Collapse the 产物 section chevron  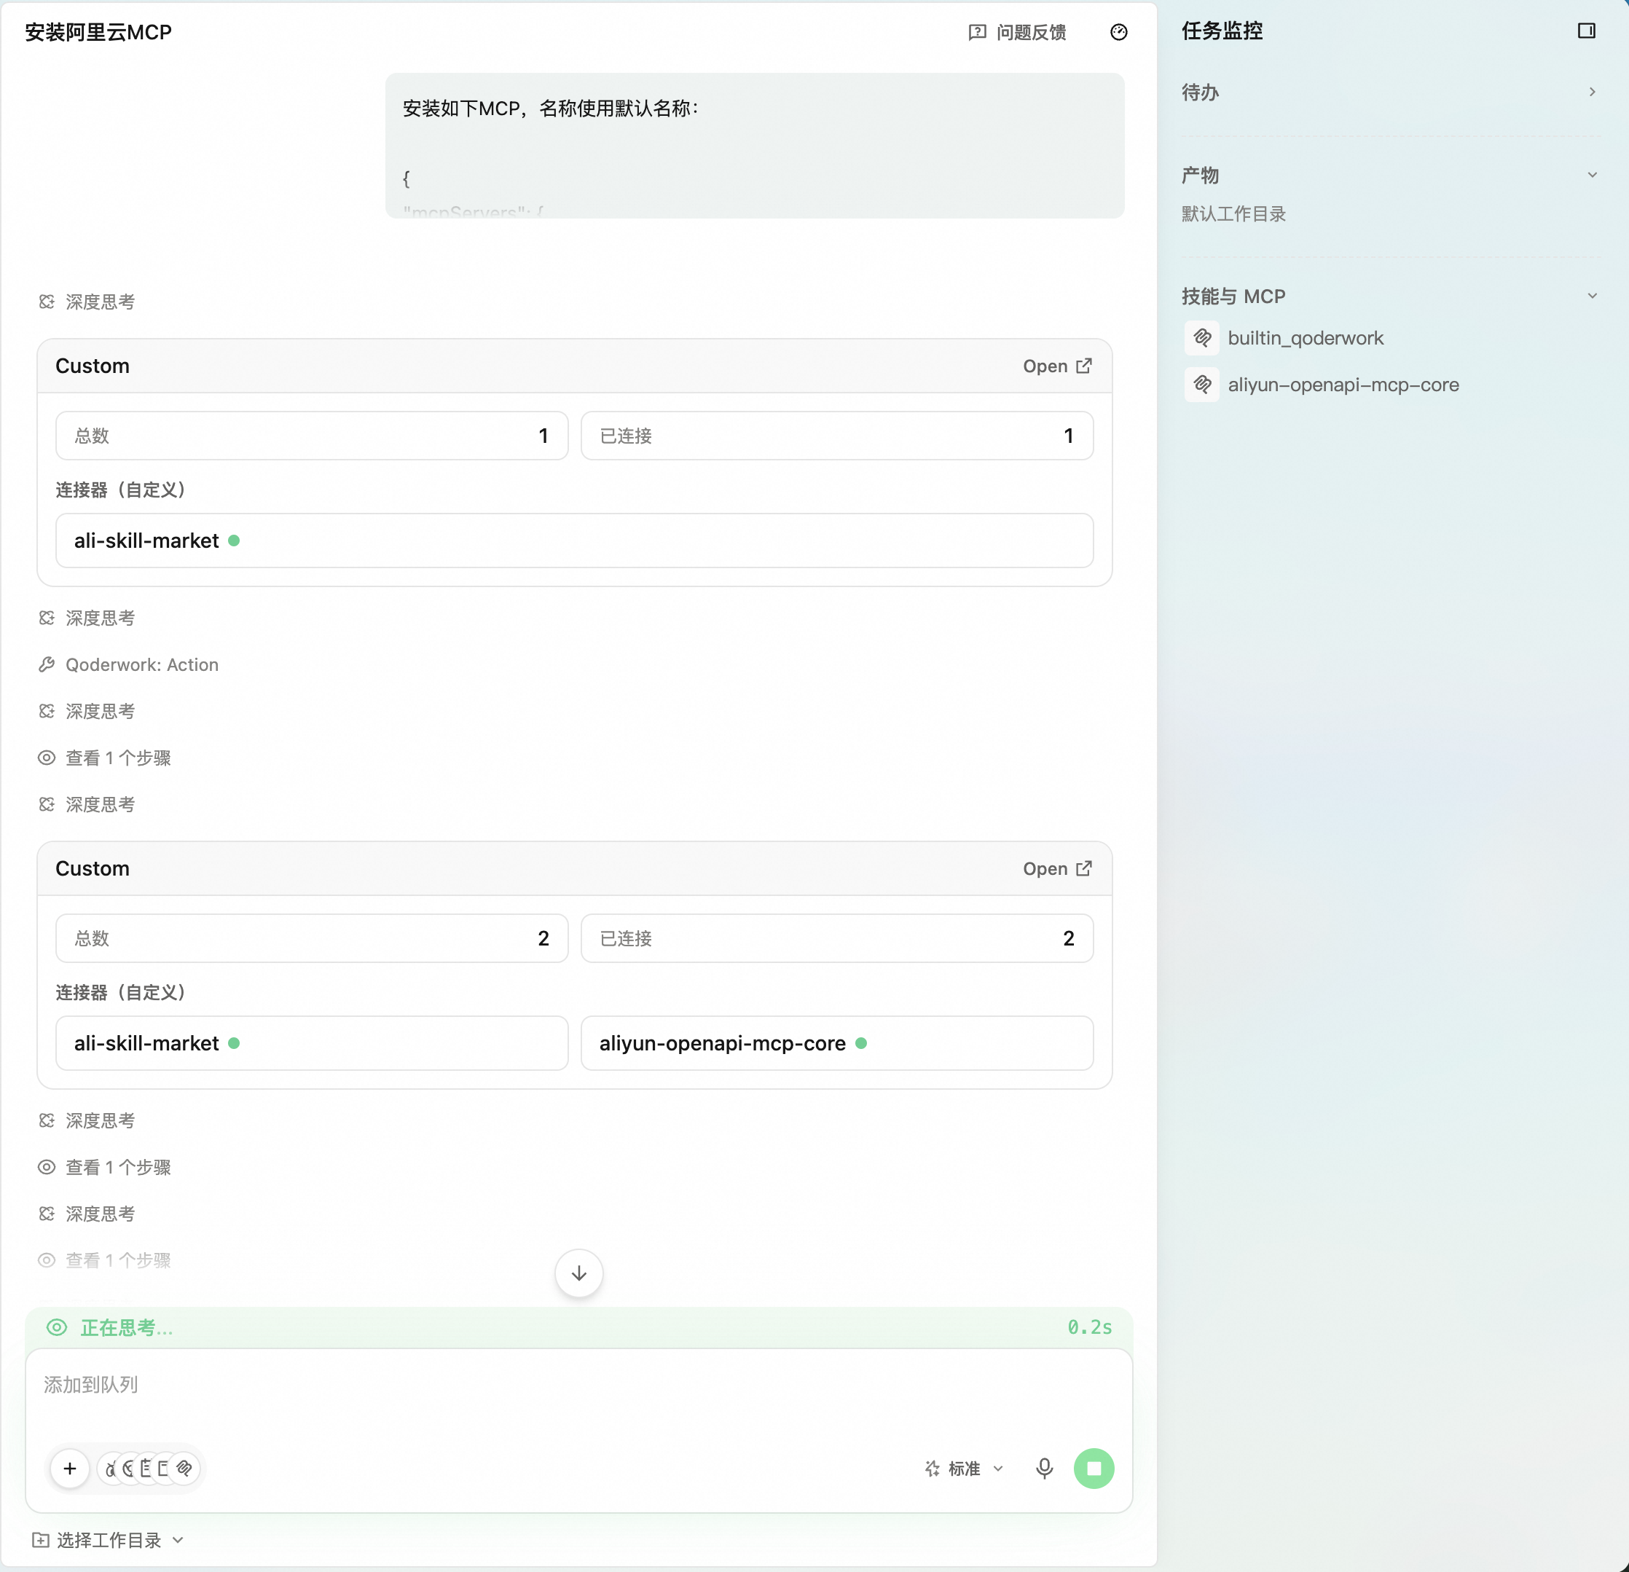click(1592, 176)
